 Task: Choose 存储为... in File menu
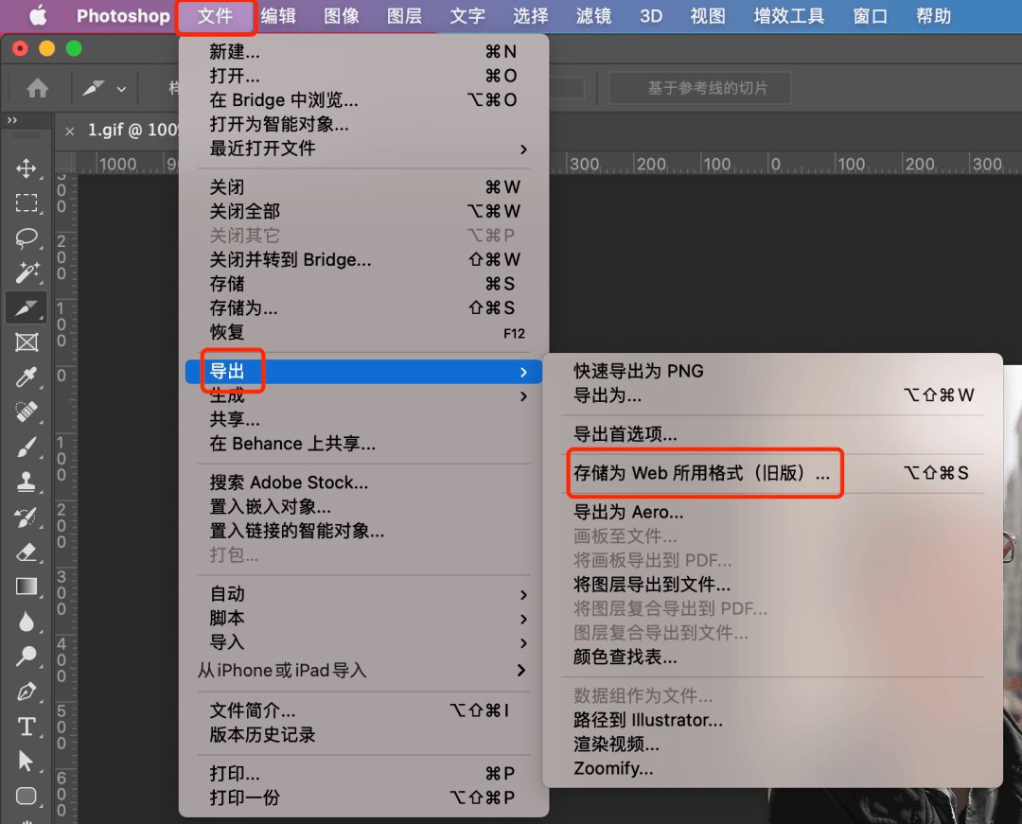point(363,307)
